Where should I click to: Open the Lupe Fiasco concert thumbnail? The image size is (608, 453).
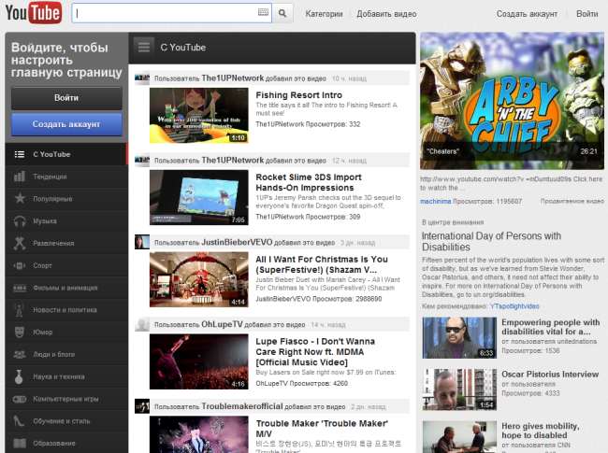(199, 361)
